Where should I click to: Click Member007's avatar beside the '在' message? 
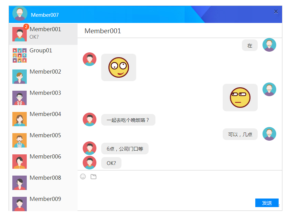pyautogui.click(x=269, y=44)
